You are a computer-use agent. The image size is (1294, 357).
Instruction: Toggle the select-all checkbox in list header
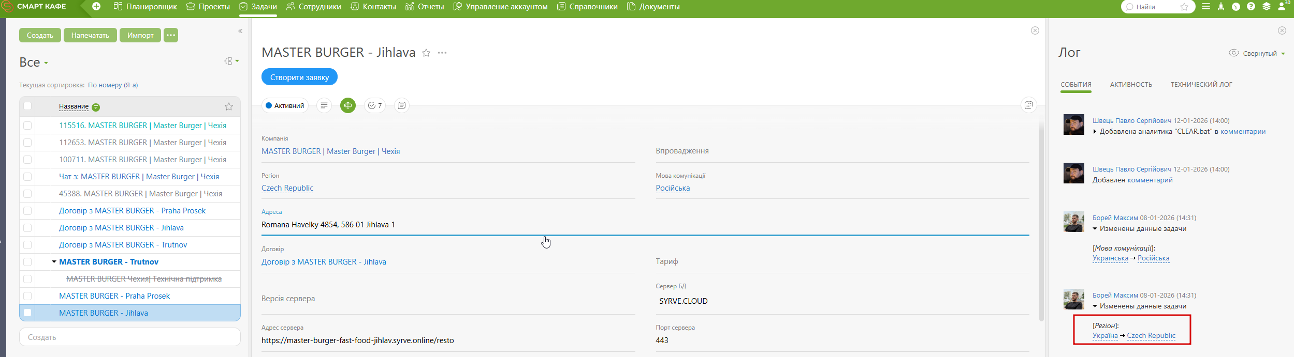click(x=27, y=106)
